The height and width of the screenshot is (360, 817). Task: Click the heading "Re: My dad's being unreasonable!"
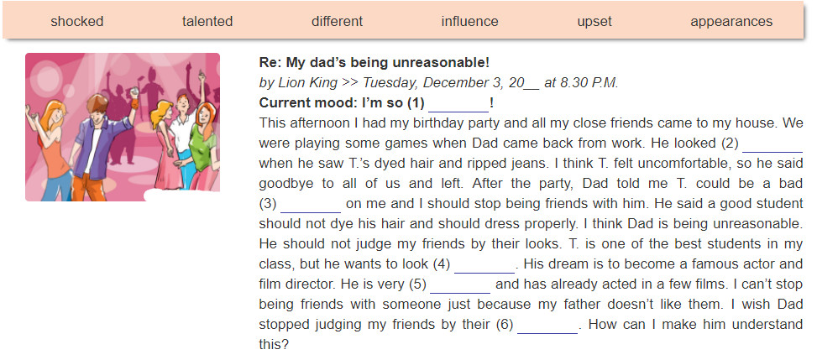point(374,63)
